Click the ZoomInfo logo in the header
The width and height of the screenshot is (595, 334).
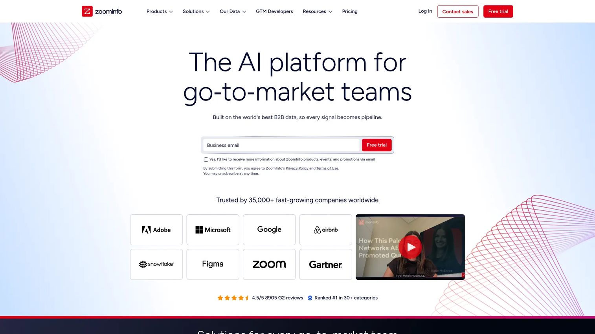coord(102,11)
